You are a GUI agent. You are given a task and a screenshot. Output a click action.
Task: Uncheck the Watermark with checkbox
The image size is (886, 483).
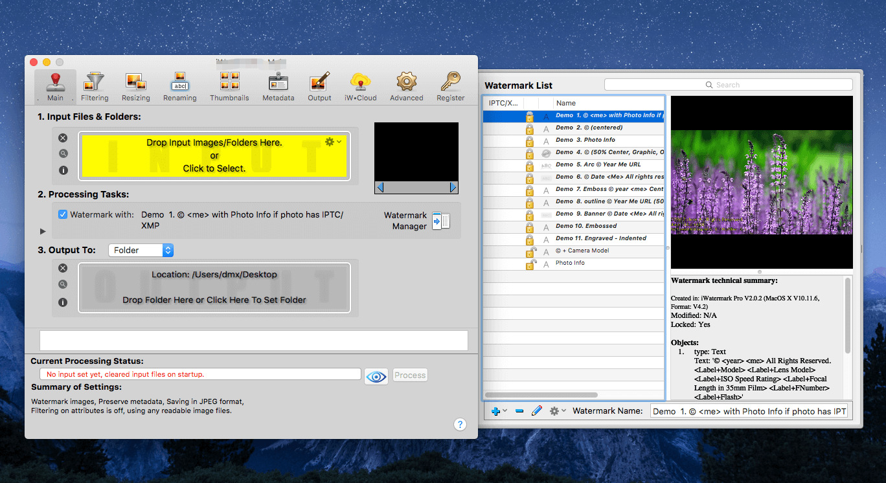pyautogui.click(x=63, y=214)
